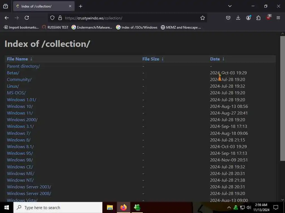Open the Windows Server 2008/ folder
285x213 pixels.
point(29,193)
